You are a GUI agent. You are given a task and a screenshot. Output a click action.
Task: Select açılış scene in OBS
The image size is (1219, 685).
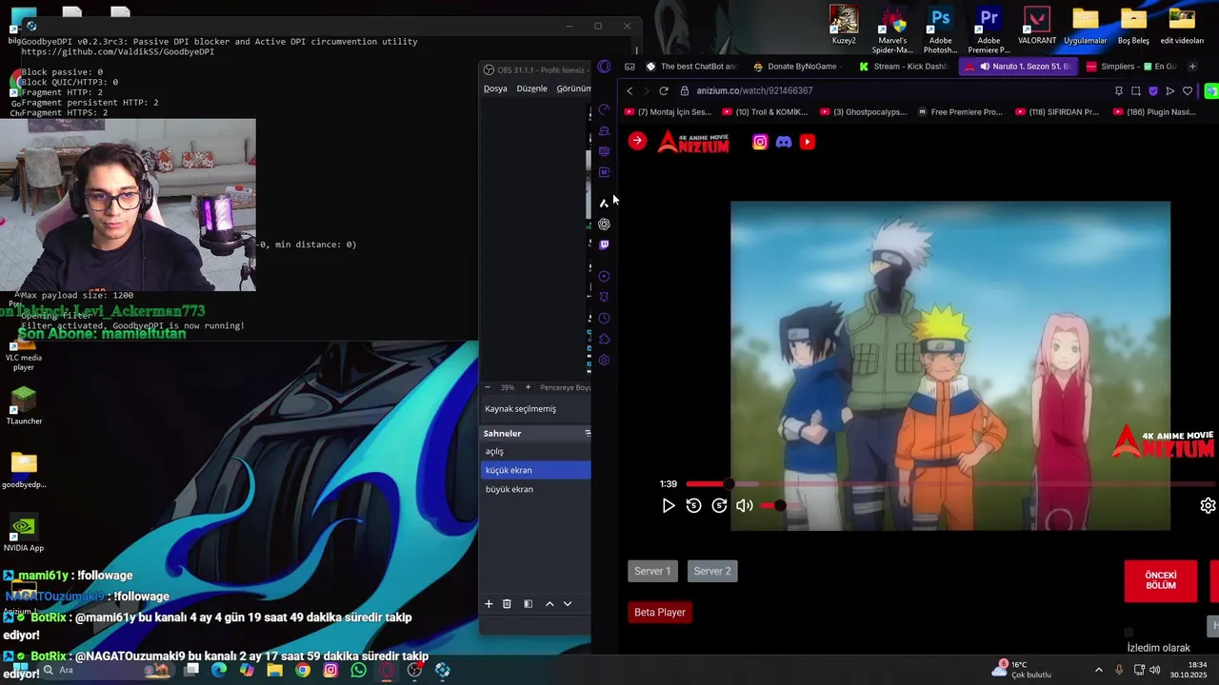click(x=535, y=451)
